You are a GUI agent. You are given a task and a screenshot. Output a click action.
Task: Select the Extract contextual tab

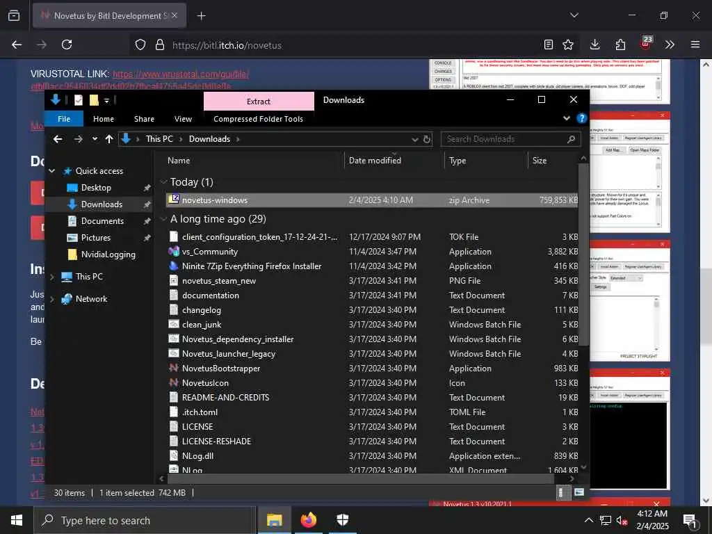[259, 102]
